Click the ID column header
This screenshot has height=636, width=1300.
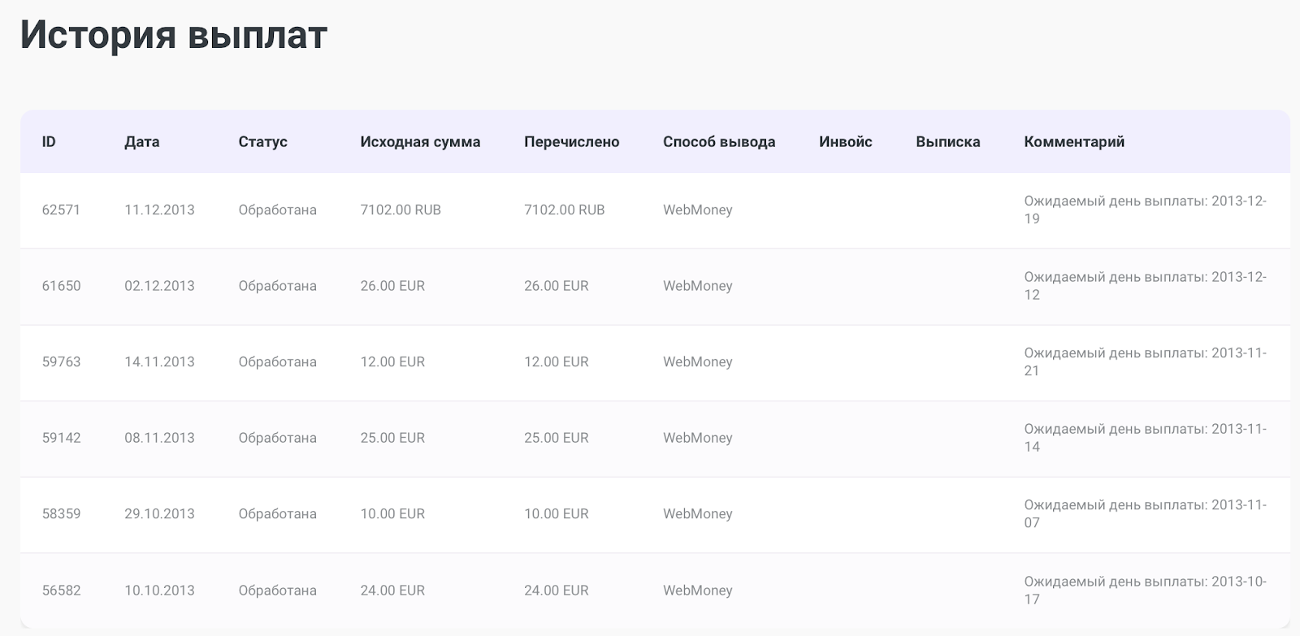49,141
